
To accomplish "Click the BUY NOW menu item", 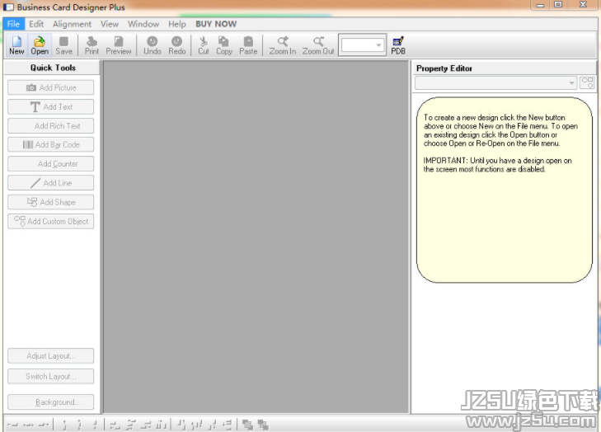I will [216, 24].
